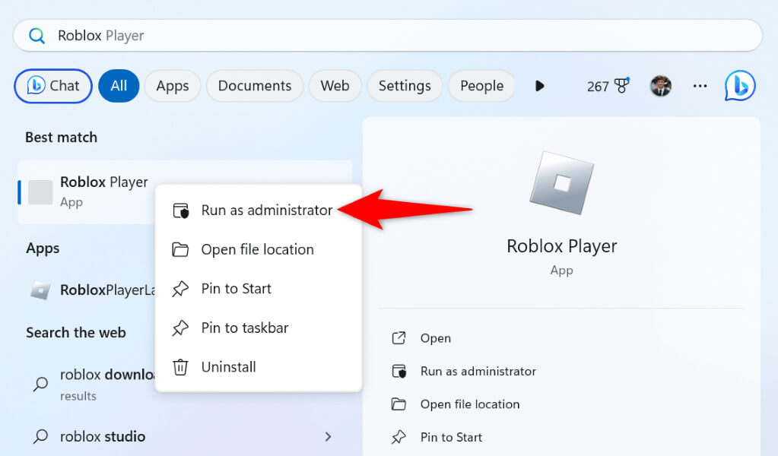778x456 pixels.
Task: Choose Uninstall in the context menu
Action: pyautogui.click(x=258, y=367)
